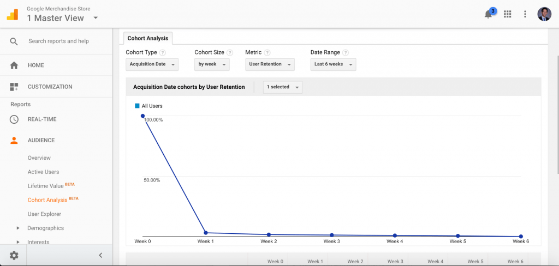Click the Week 6 data point

tap(521, 237)
